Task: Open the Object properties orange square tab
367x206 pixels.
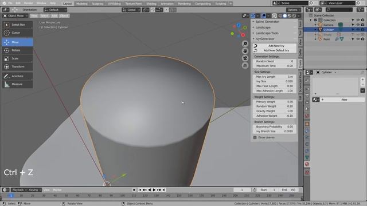Action: pyautogui.click(x=307, y=124)
